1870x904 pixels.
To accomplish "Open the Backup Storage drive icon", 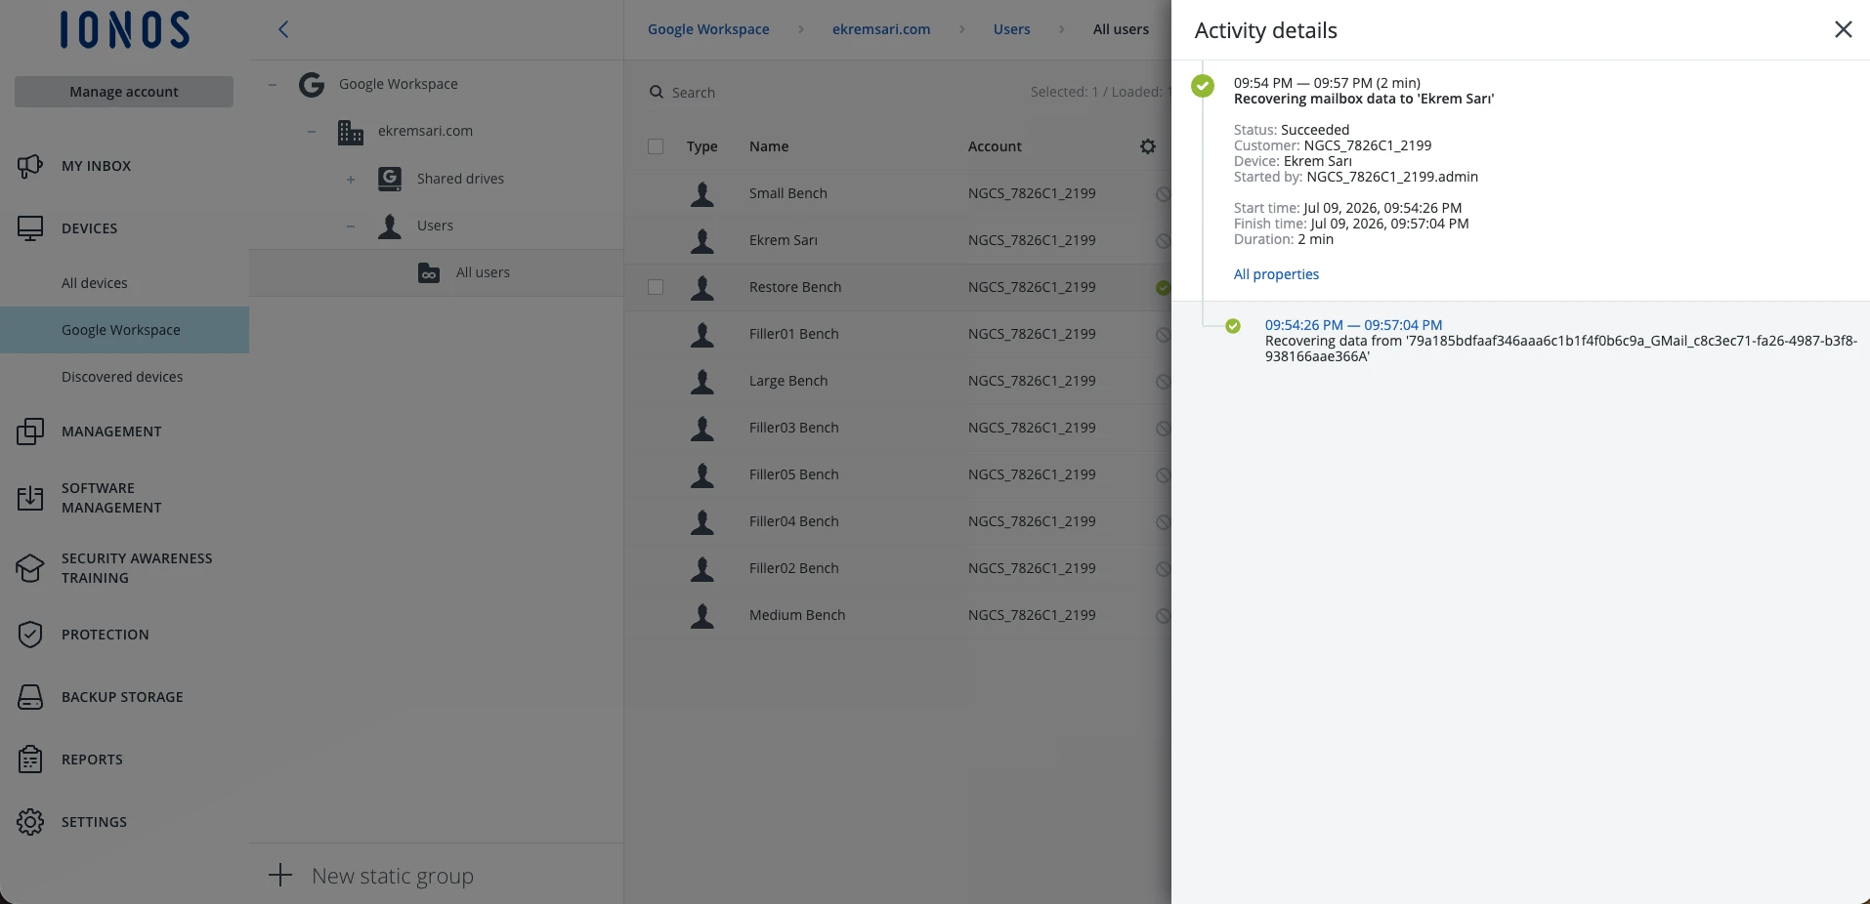I will pyautogui.click(x=30, y=697).
